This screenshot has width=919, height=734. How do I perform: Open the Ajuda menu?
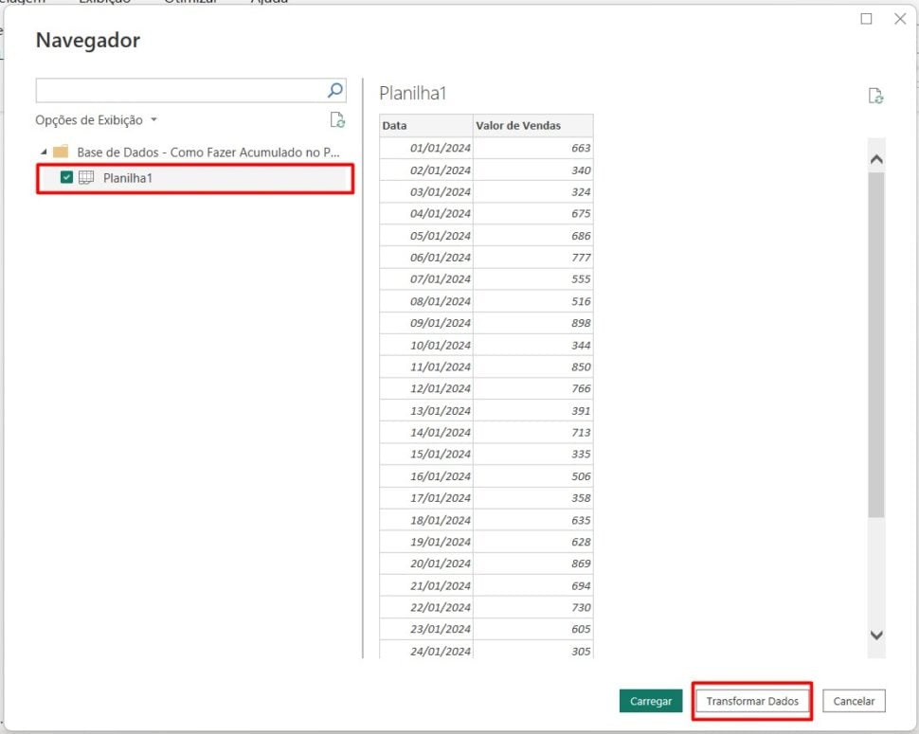[x=269, y=3]
